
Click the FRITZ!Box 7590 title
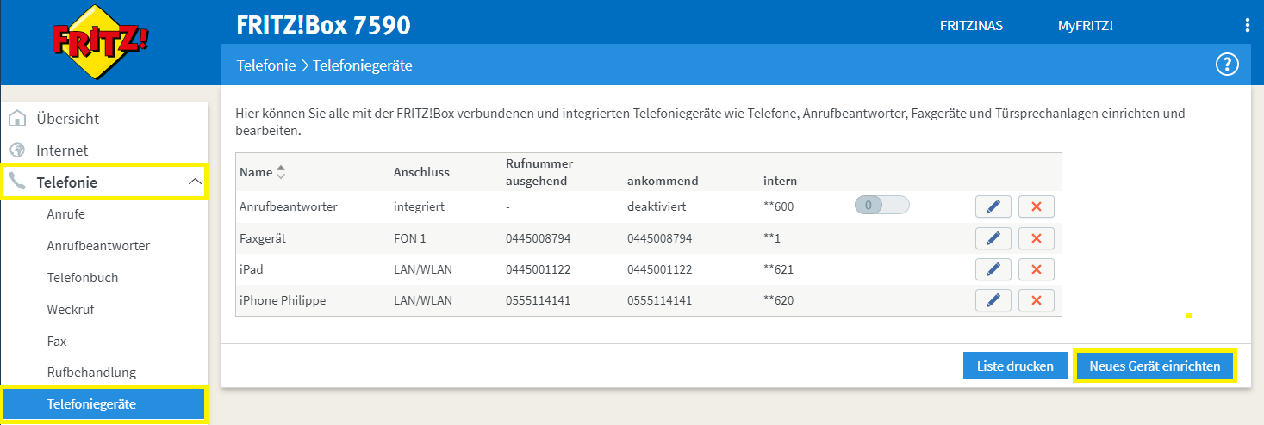pos(323,25)
